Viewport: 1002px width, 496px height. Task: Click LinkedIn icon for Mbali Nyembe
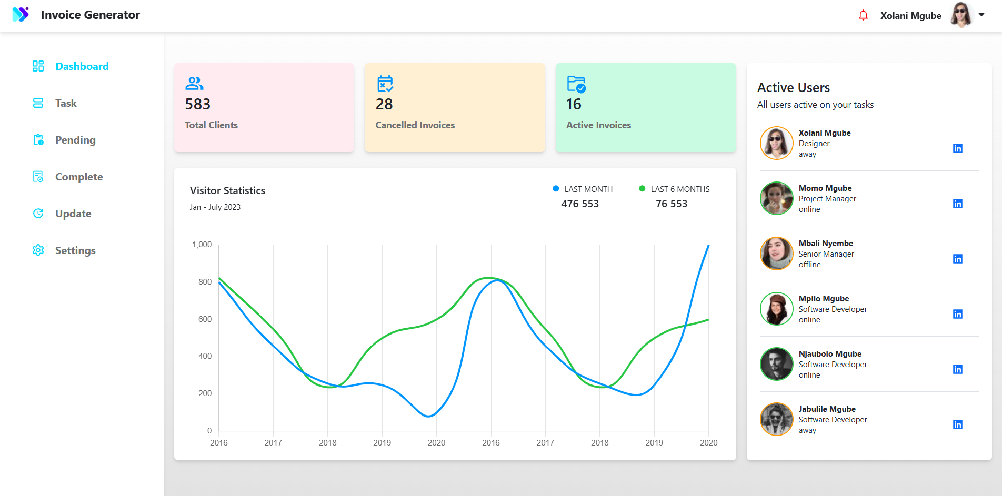(957, 259)
